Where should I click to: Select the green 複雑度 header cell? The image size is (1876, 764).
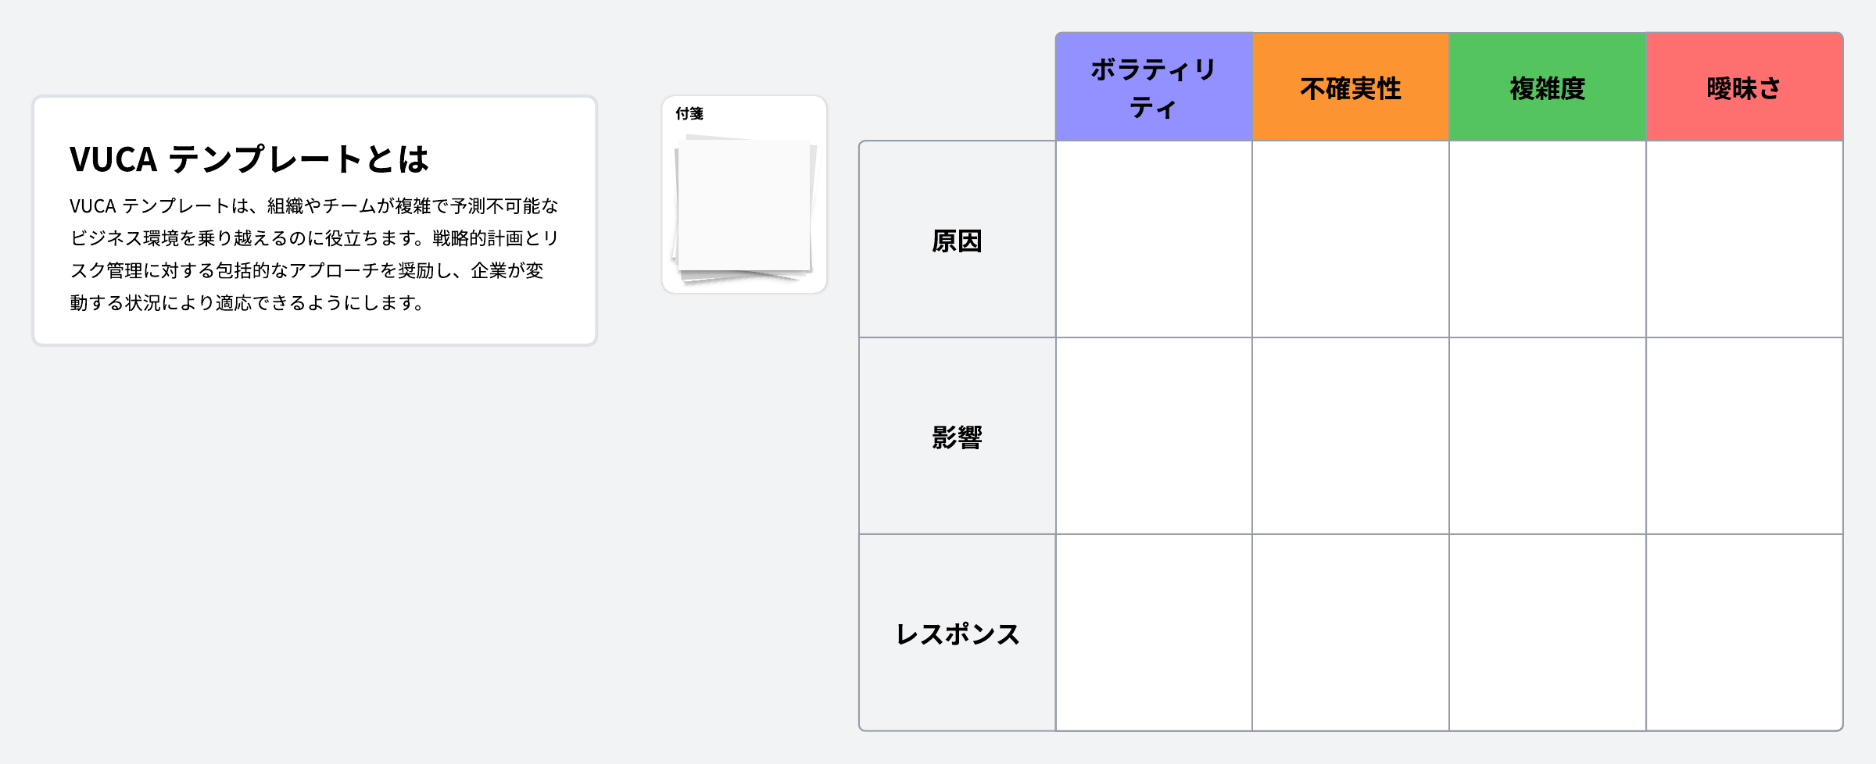[1548, 87]
